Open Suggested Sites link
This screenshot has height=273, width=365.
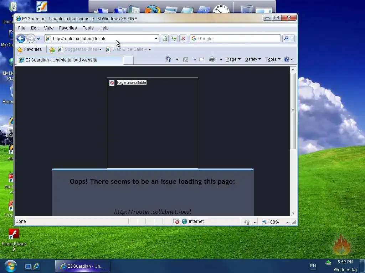(80, 49)
